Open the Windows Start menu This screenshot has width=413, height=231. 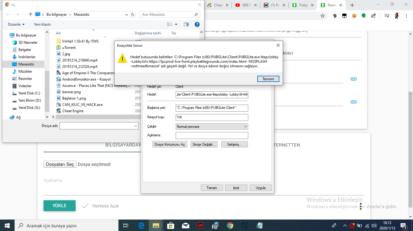point(7,225)
